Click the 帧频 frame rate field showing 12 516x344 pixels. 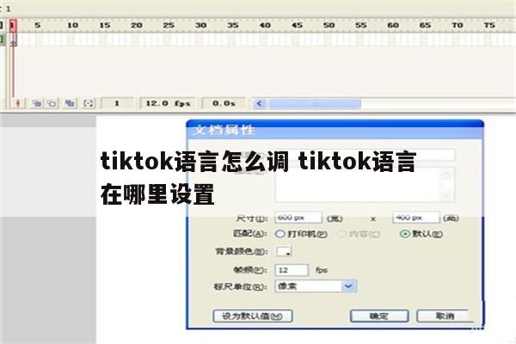[292, 270]
